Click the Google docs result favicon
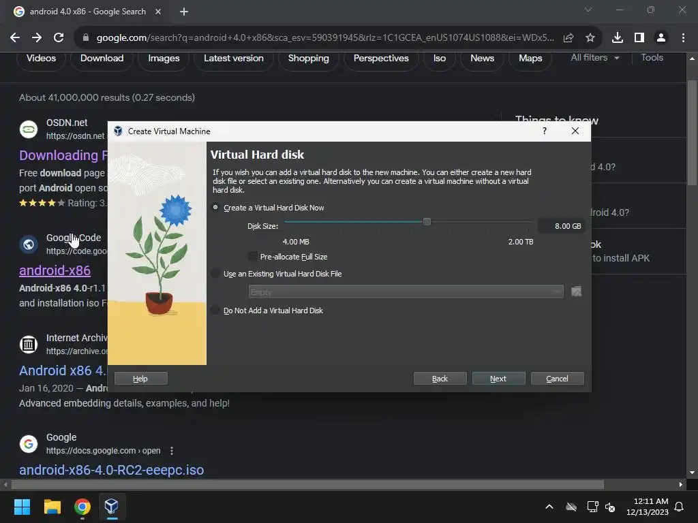This screenshot has width=698, height=523. pyautogui.click(x=29, y=444)
